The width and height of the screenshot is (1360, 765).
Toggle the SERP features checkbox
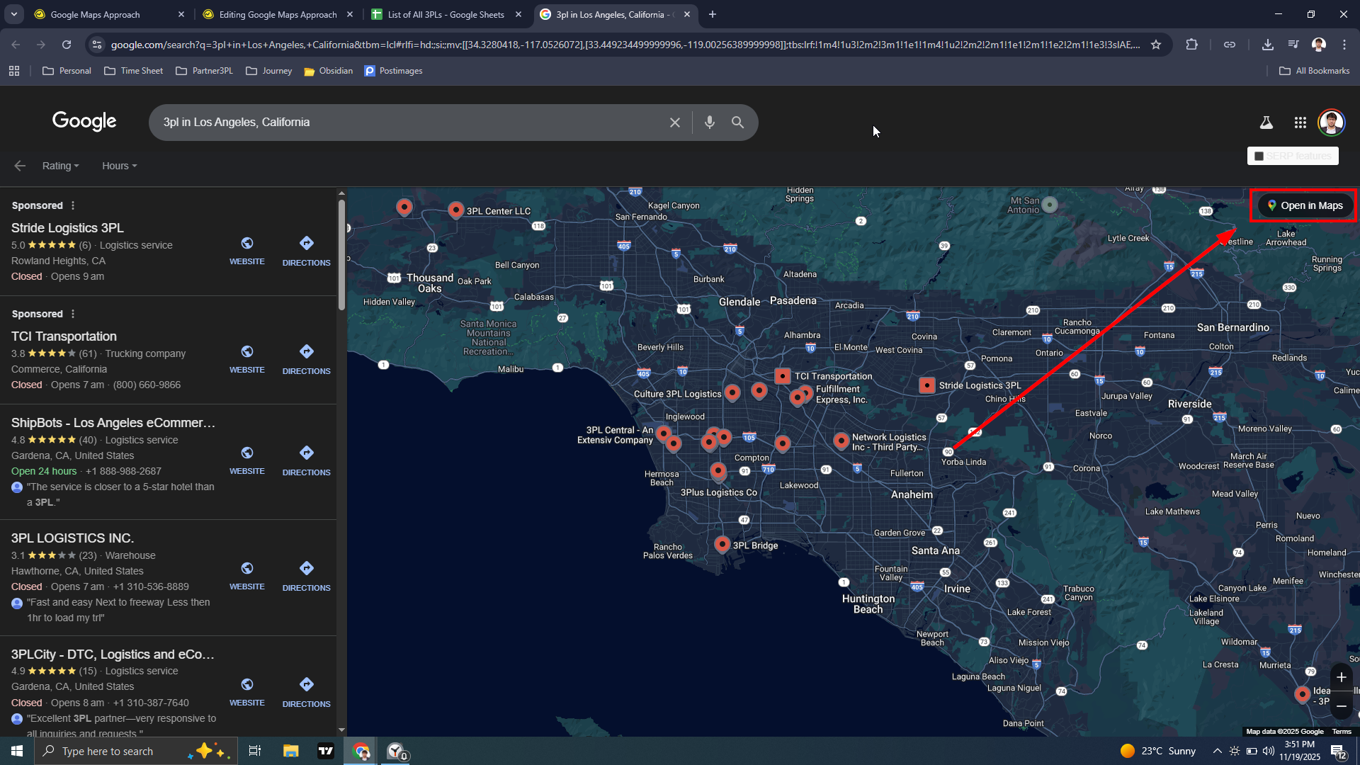pyautogui.click(x=1259, y=156)
